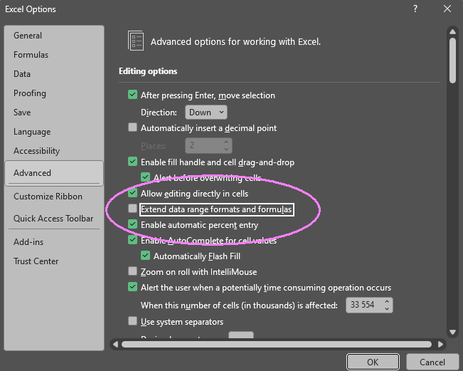Increase the Places spinner value

pyautogui.click(x=226, y=142)
